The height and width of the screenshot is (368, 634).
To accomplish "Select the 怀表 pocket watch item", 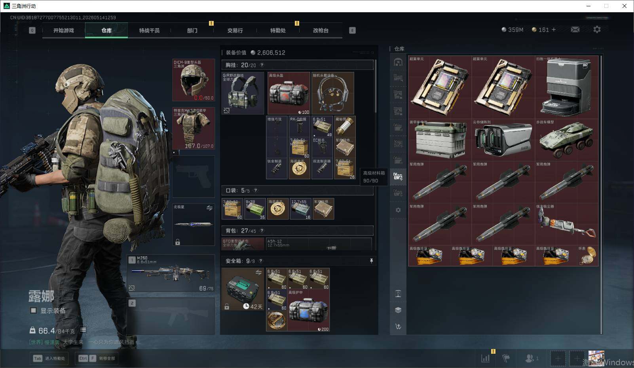I will tap(588, 256).
